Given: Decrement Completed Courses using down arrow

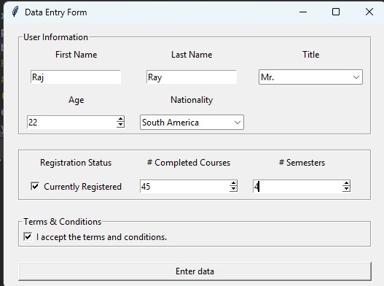Looking at the screenshot, I should [x=233, y=189].
